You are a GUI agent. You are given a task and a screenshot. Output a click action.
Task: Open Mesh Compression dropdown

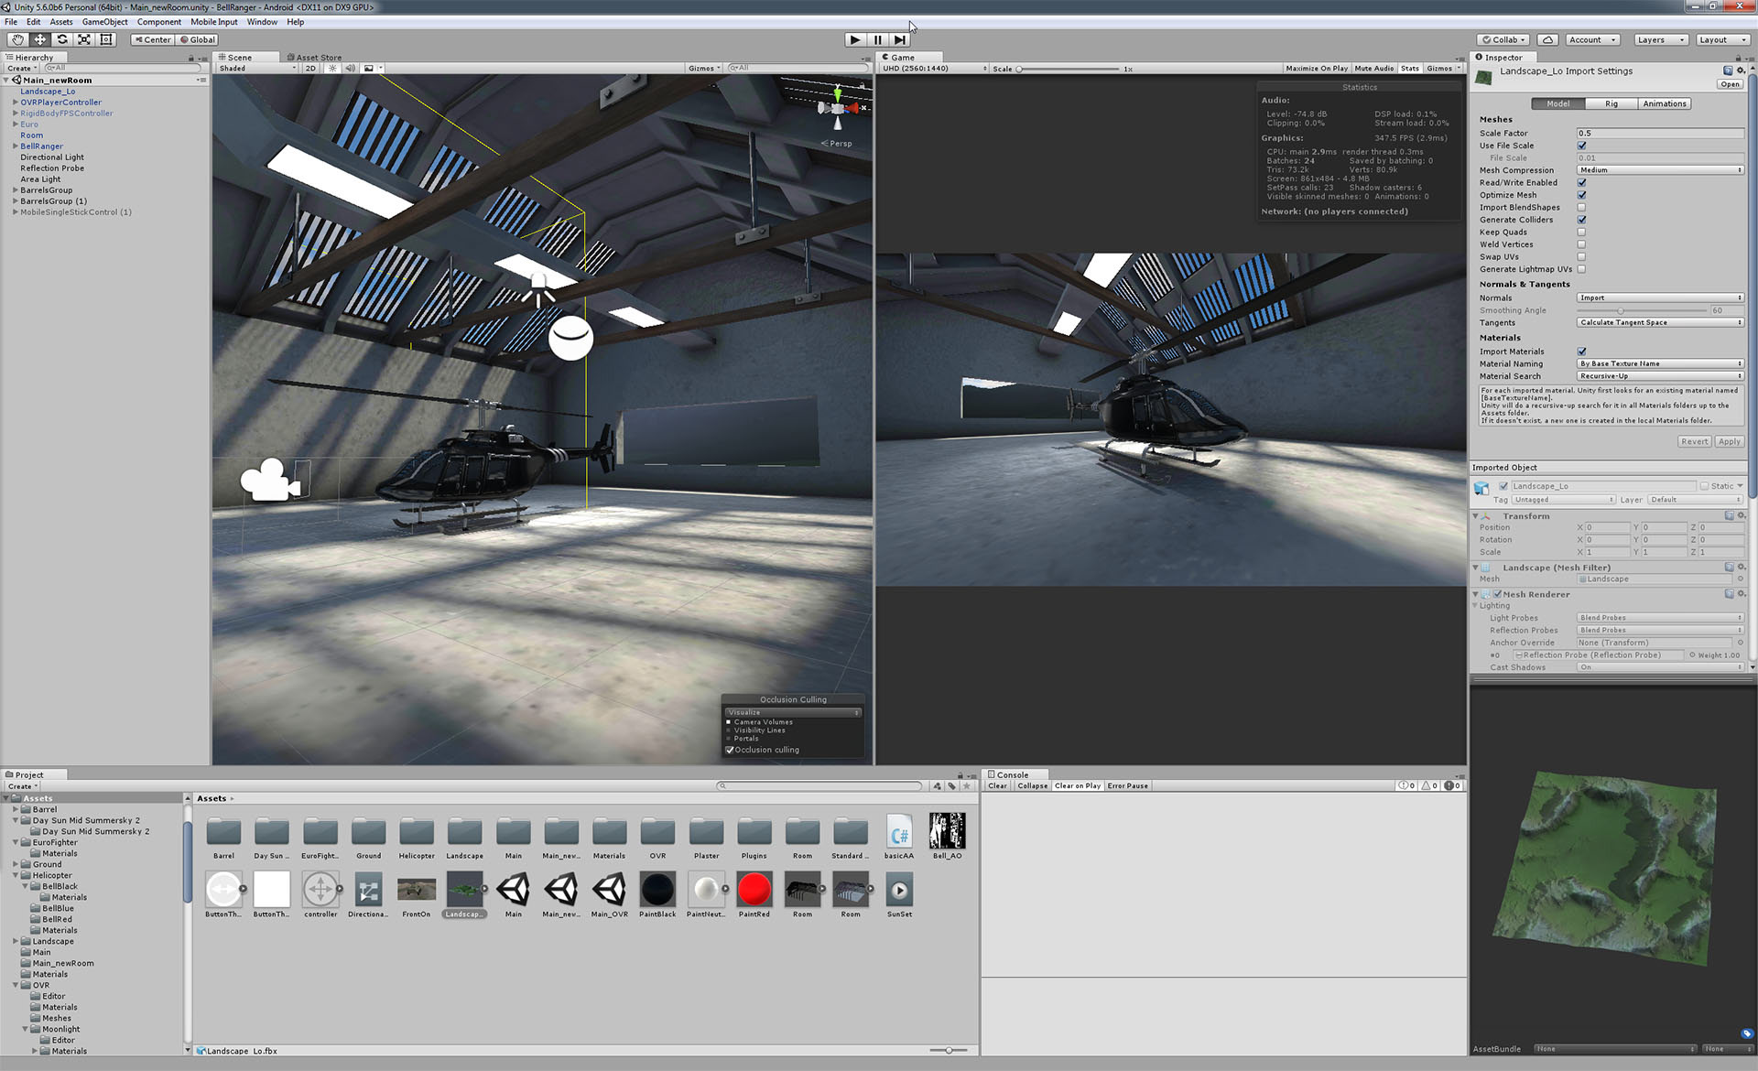[1659, 170]
